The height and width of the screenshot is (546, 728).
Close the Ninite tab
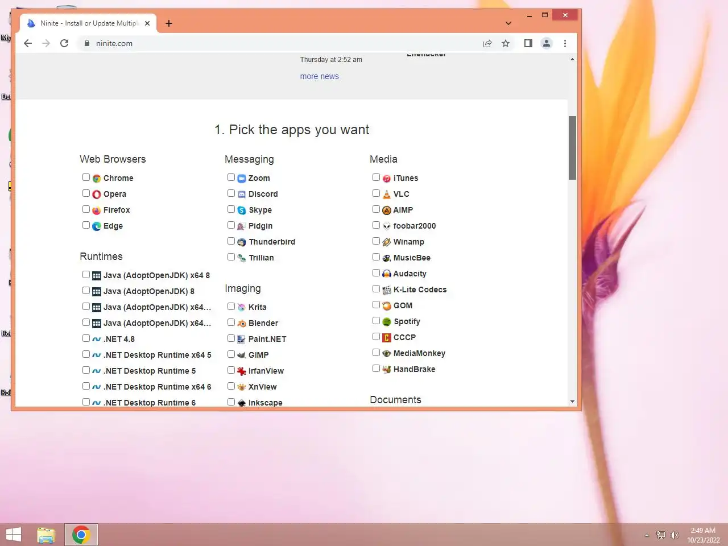point(147,23)
